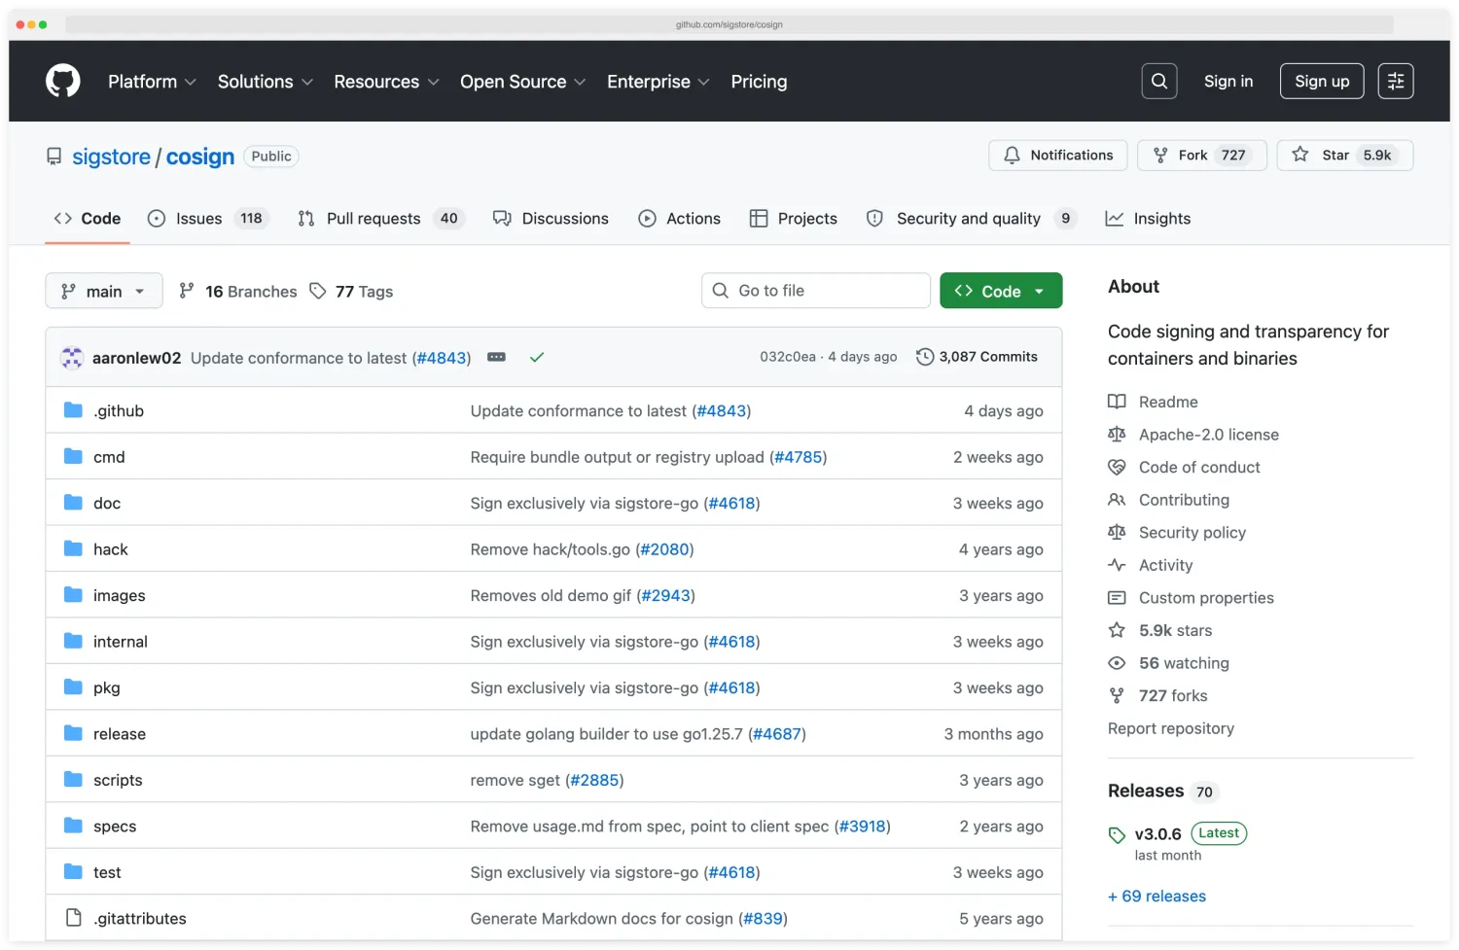The image size is (1459, 950).
Task: Click the star icon beside 5.9k stars
Action: point(1117,630)
